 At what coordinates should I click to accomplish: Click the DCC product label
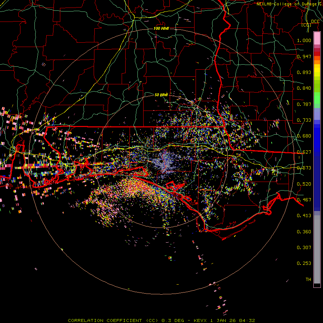coord(315,22)
